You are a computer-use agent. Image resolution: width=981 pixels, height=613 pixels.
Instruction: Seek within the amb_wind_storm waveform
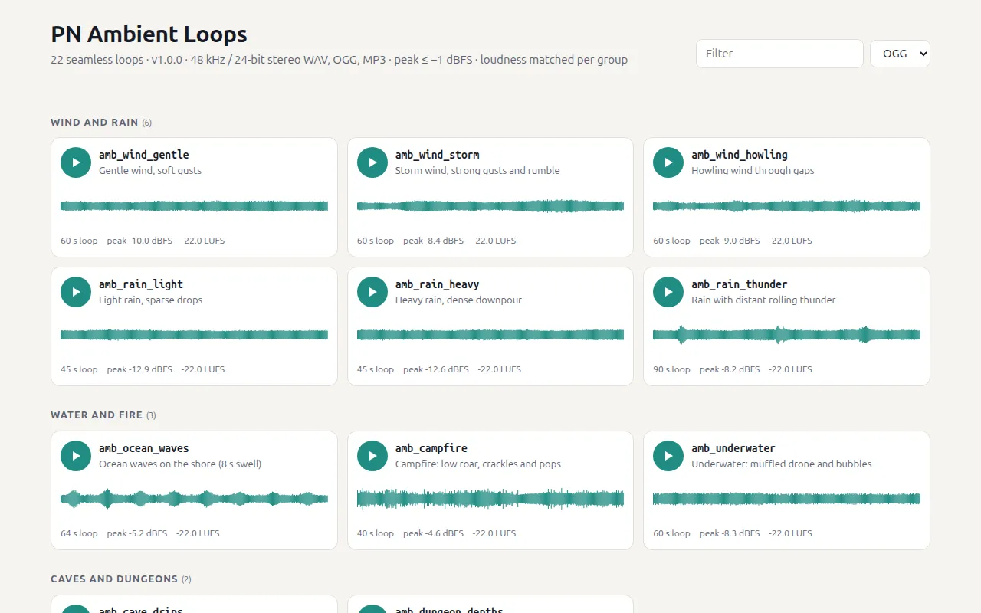pos(490,206)
